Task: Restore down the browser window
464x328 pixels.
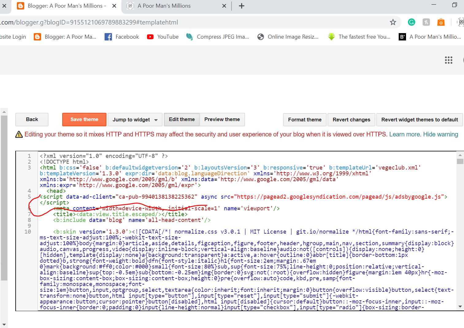Action: 454,5
